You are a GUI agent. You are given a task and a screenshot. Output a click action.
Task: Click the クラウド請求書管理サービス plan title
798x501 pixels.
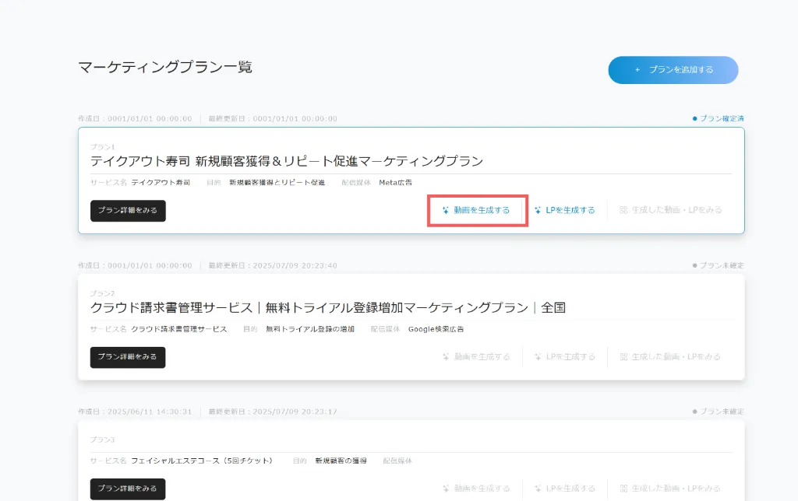click(x=327, y=308)
